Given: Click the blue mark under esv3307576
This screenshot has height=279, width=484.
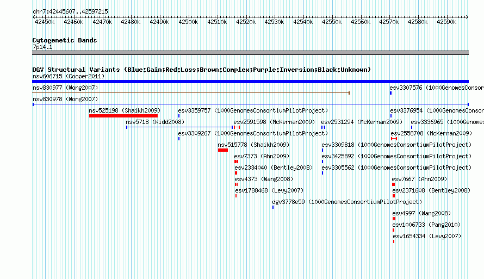Looking at the screenshot, I should click(x=391, y=93).
